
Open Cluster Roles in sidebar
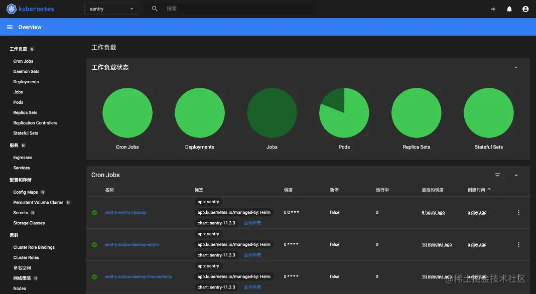[26, 257]
